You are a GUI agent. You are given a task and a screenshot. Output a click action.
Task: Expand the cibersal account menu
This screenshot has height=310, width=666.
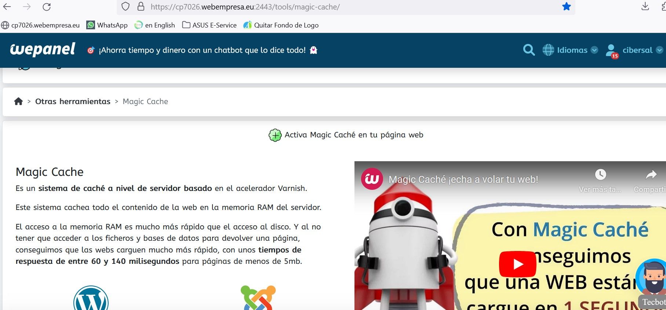click(643, 50)
